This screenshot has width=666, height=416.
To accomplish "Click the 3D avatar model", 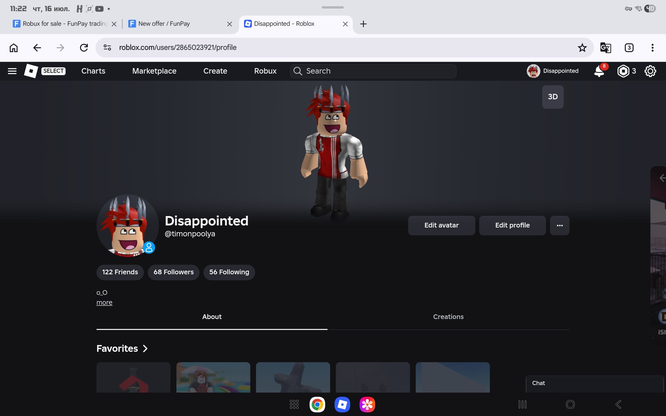I will point(334,153).
